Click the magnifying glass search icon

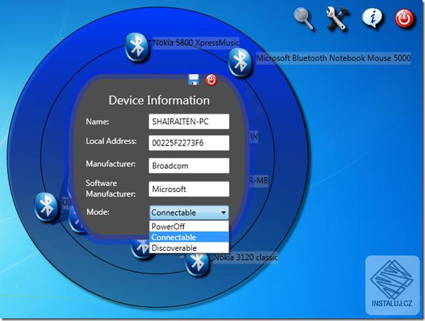point(304,18)
